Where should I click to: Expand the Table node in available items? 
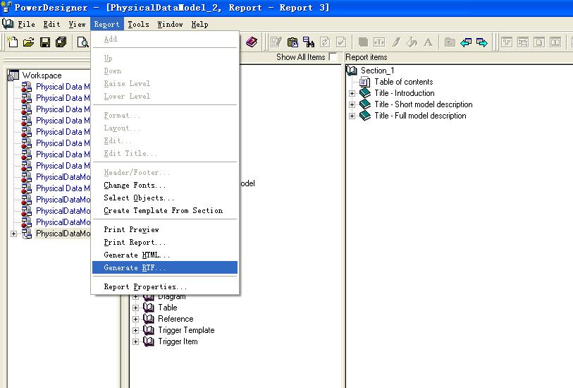(x=135, y=308)
